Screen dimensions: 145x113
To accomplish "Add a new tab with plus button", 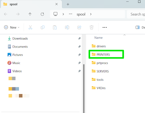I will [68, 4].
